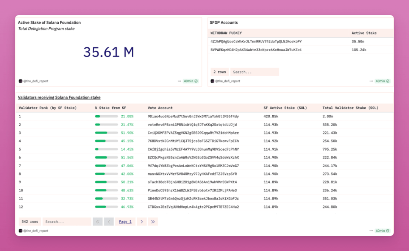This screenshot has width=409, height=251.
Task: Click search field in SFDP Accounts table
Action: tap(254, 72)
